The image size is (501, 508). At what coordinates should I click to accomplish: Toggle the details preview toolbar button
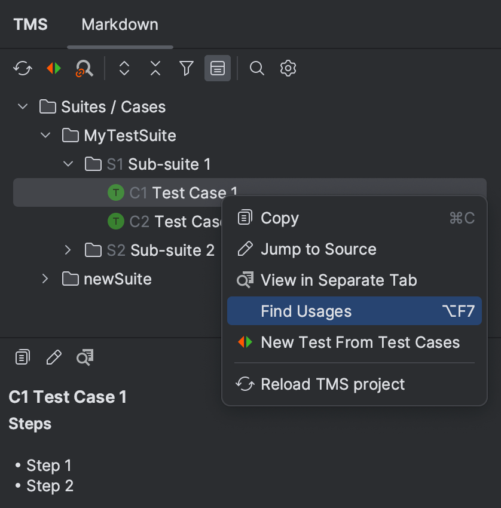(218, 68)
